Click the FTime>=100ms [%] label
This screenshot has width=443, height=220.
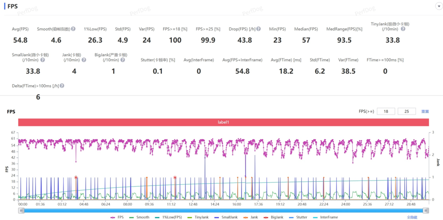coord(385,60)
